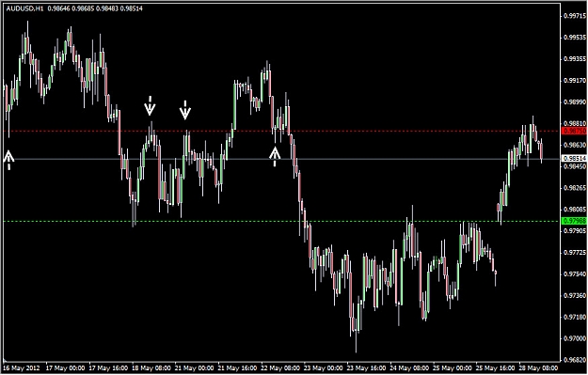Click price axis label 0.97725

[x=576, y=253]
